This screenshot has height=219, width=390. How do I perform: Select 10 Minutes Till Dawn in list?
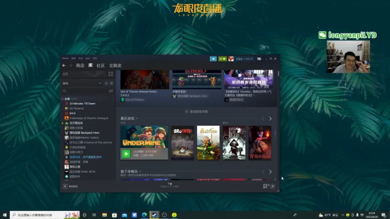click(82, 104)
